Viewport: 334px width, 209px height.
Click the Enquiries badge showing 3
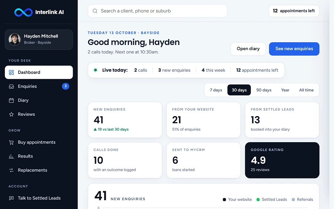pyautogui.click(x=66, y=86)
